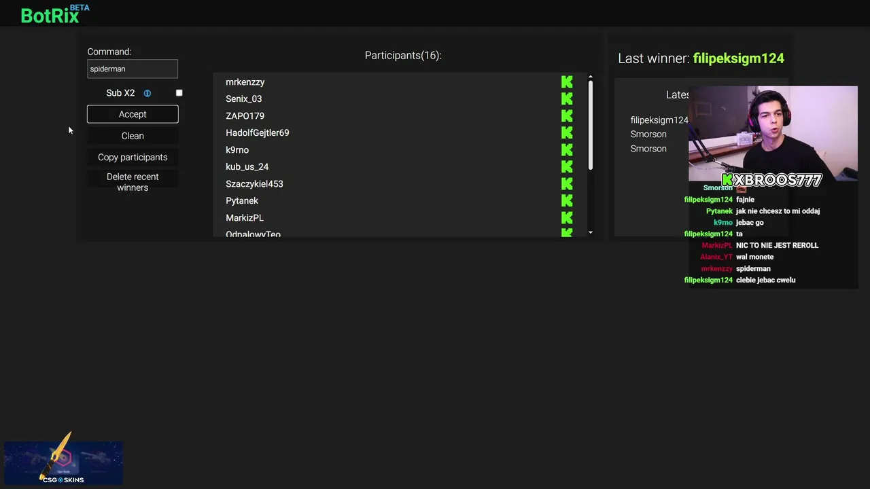Click the BotRix logo
Image resolution: width=870 pixels, height=489 pixels.
(x=50, y=15)
